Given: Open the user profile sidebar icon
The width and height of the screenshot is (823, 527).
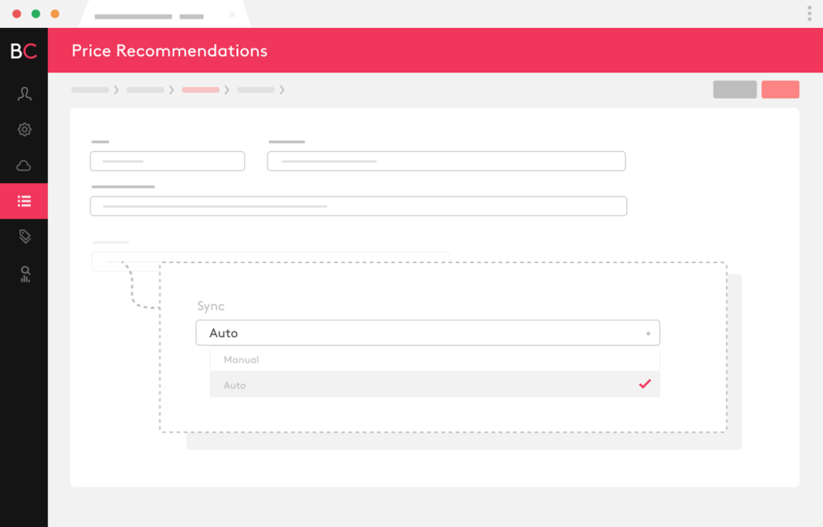Looking at the screenshot, I should click(25, 94).
